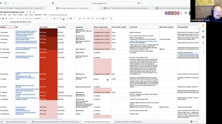The height and width of the screenshot is (124, 222).
Task: Open the Data menu
Action: tap(26, 15)
